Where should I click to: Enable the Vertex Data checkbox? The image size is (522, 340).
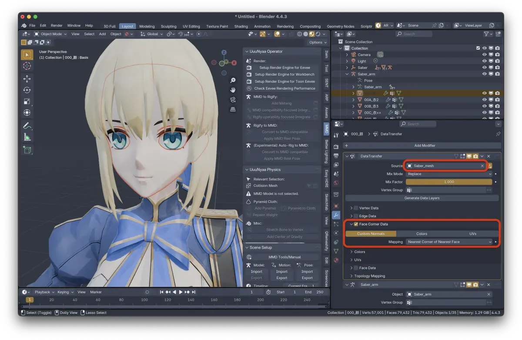[356, 208]
